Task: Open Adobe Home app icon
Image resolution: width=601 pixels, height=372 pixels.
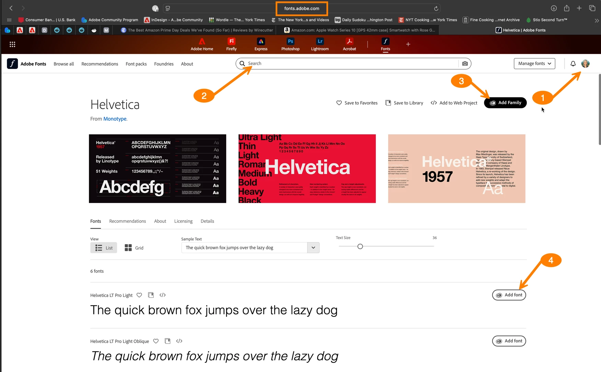Action: [202, 44]
